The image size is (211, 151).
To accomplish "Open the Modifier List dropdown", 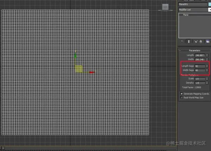I will [210, 10].
